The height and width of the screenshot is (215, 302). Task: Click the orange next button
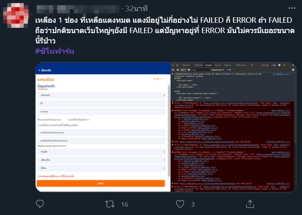[x=101, y=184]
